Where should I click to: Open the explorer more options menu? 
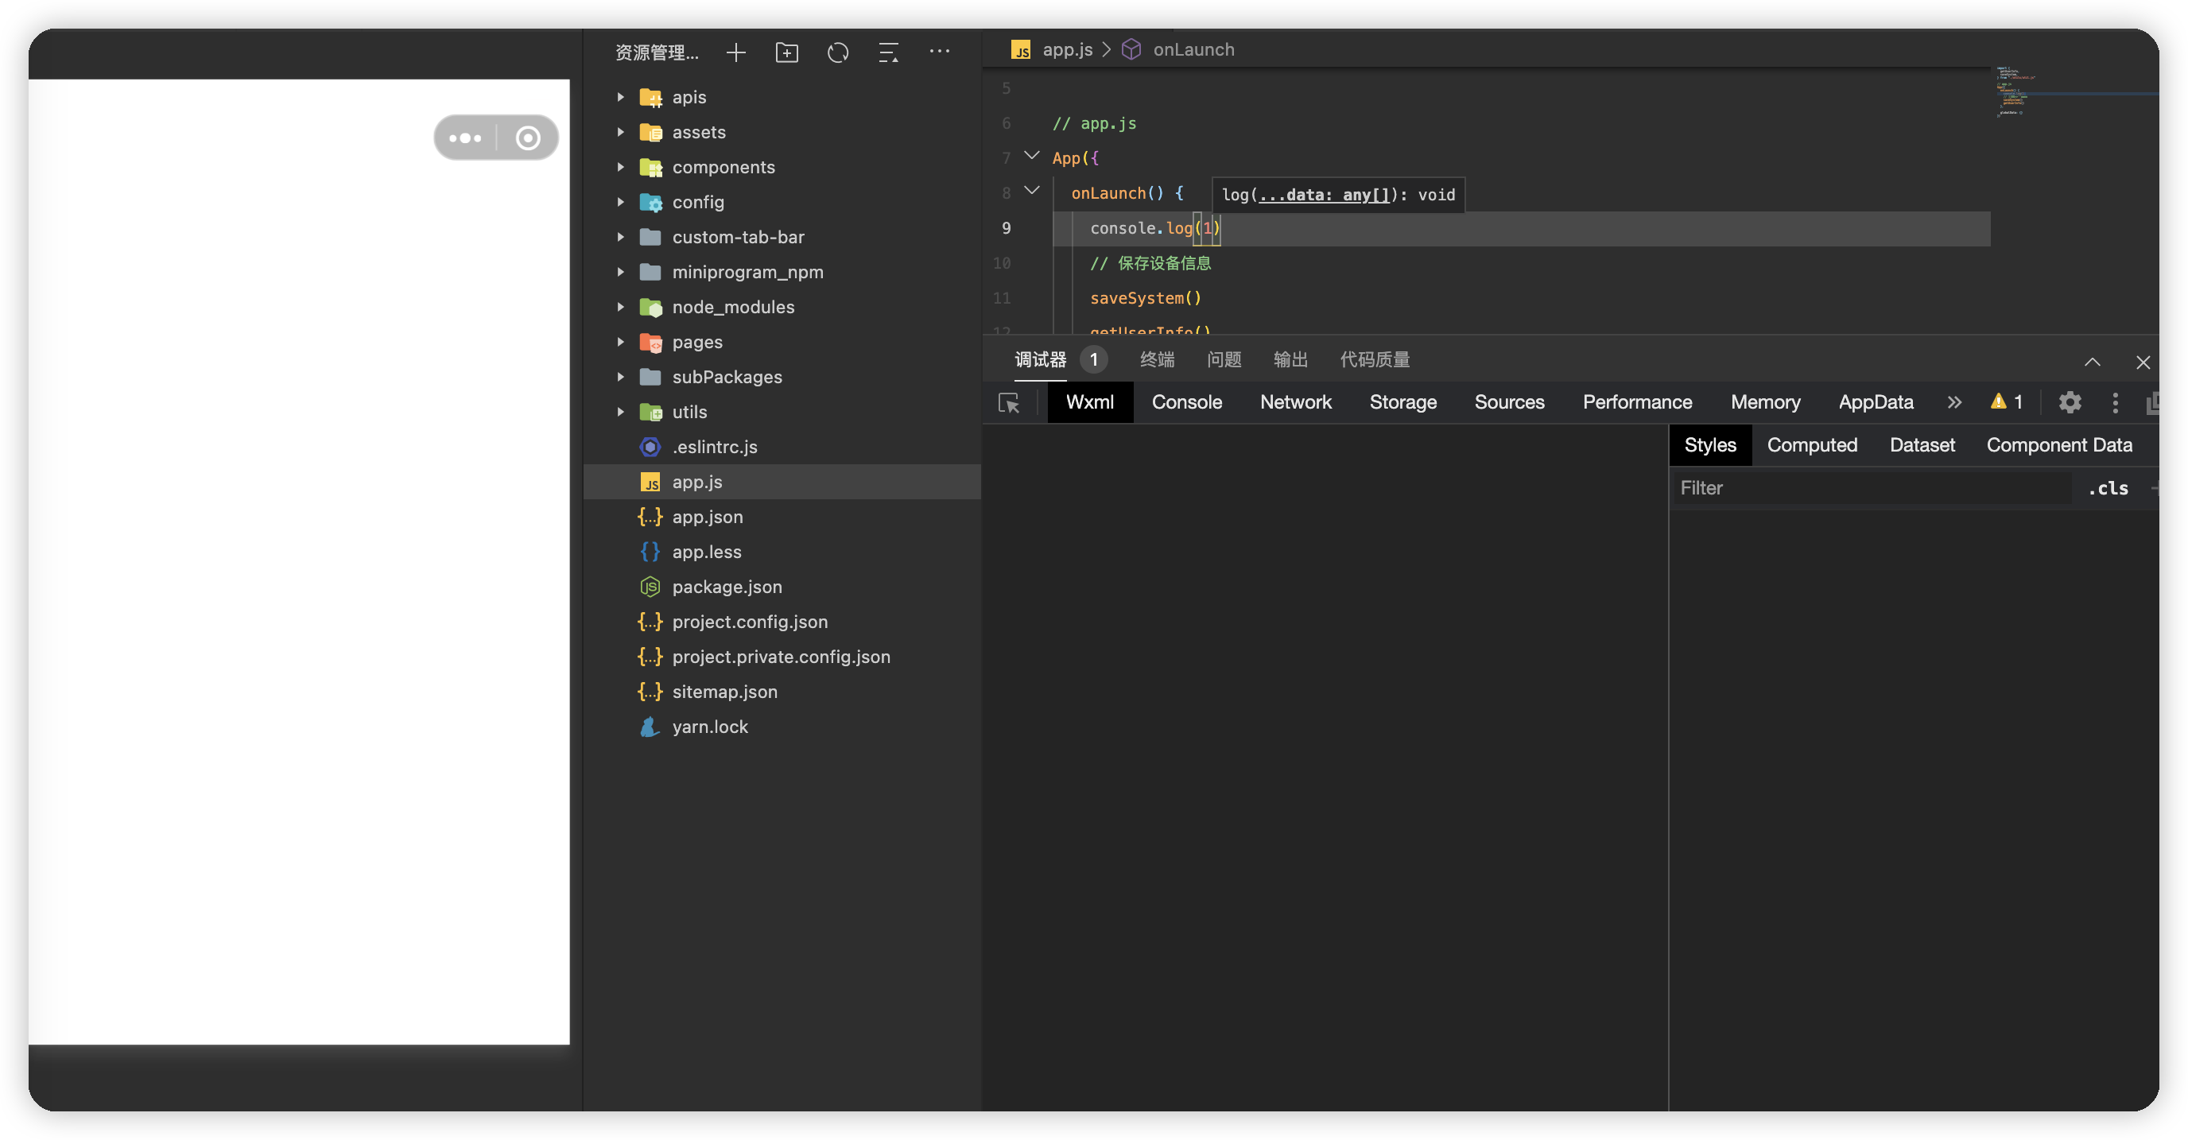pyautogui.click(x=940, y=51)
